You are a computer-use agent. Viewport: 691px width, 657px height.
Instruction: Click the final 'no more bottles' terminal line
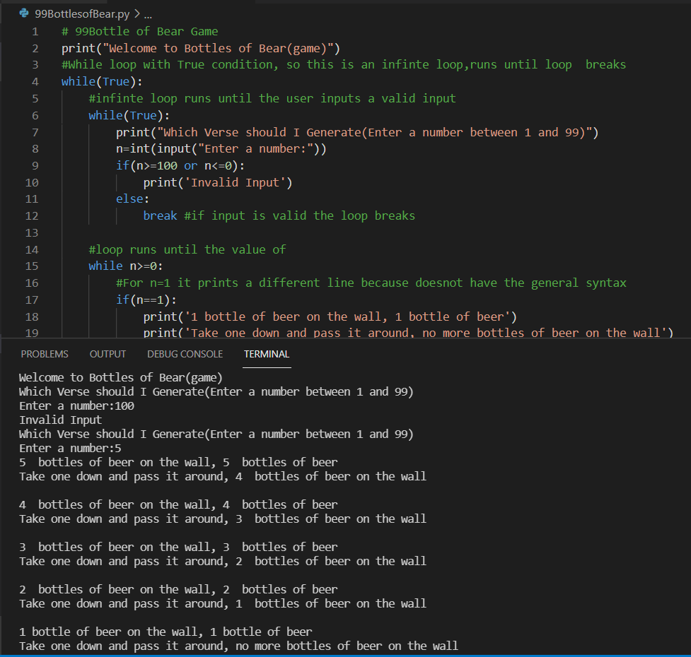click(x=238, y=646)
